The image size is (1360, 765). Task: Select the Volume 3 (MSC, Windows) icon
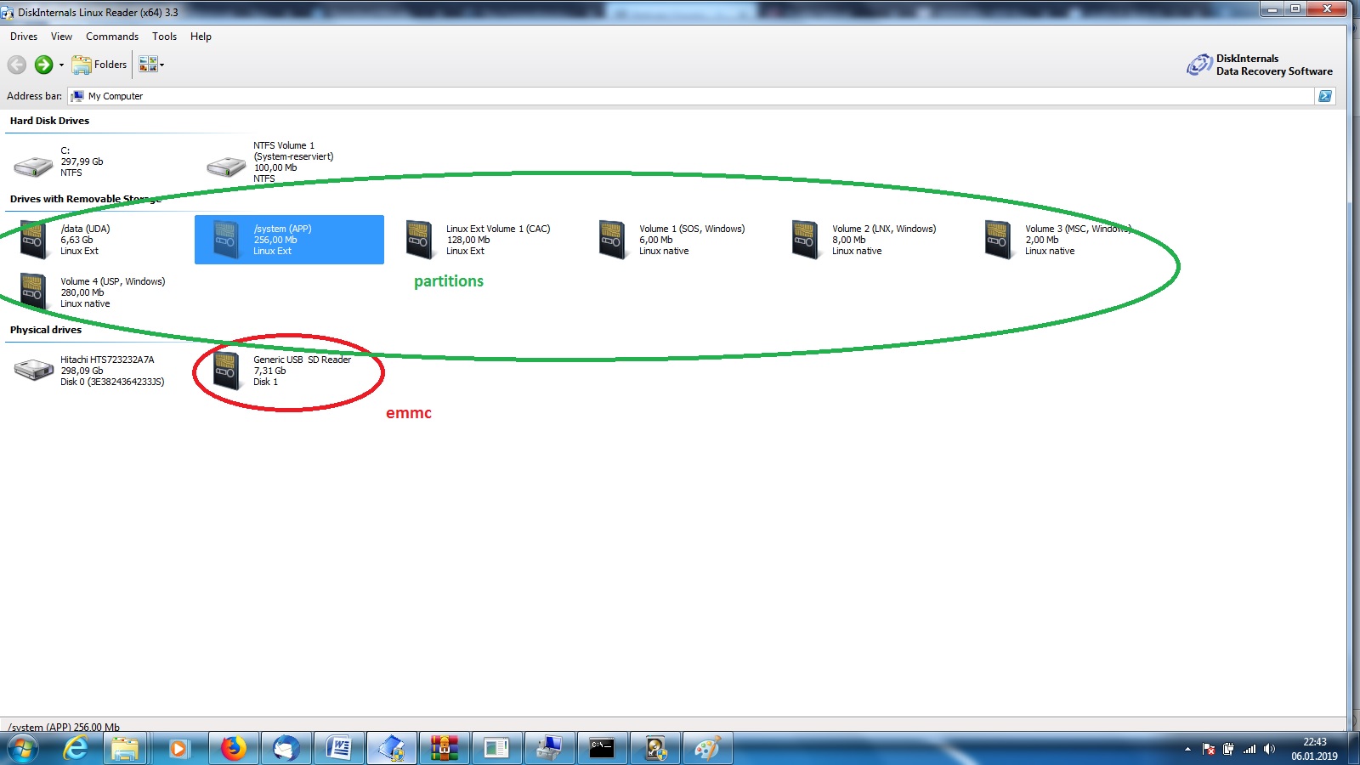(998, 240)
